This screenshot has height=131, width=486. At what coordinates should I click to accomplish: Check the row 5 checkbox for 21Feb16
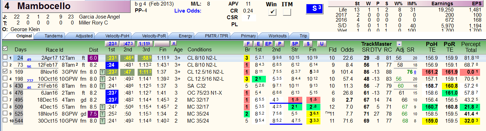5,86
